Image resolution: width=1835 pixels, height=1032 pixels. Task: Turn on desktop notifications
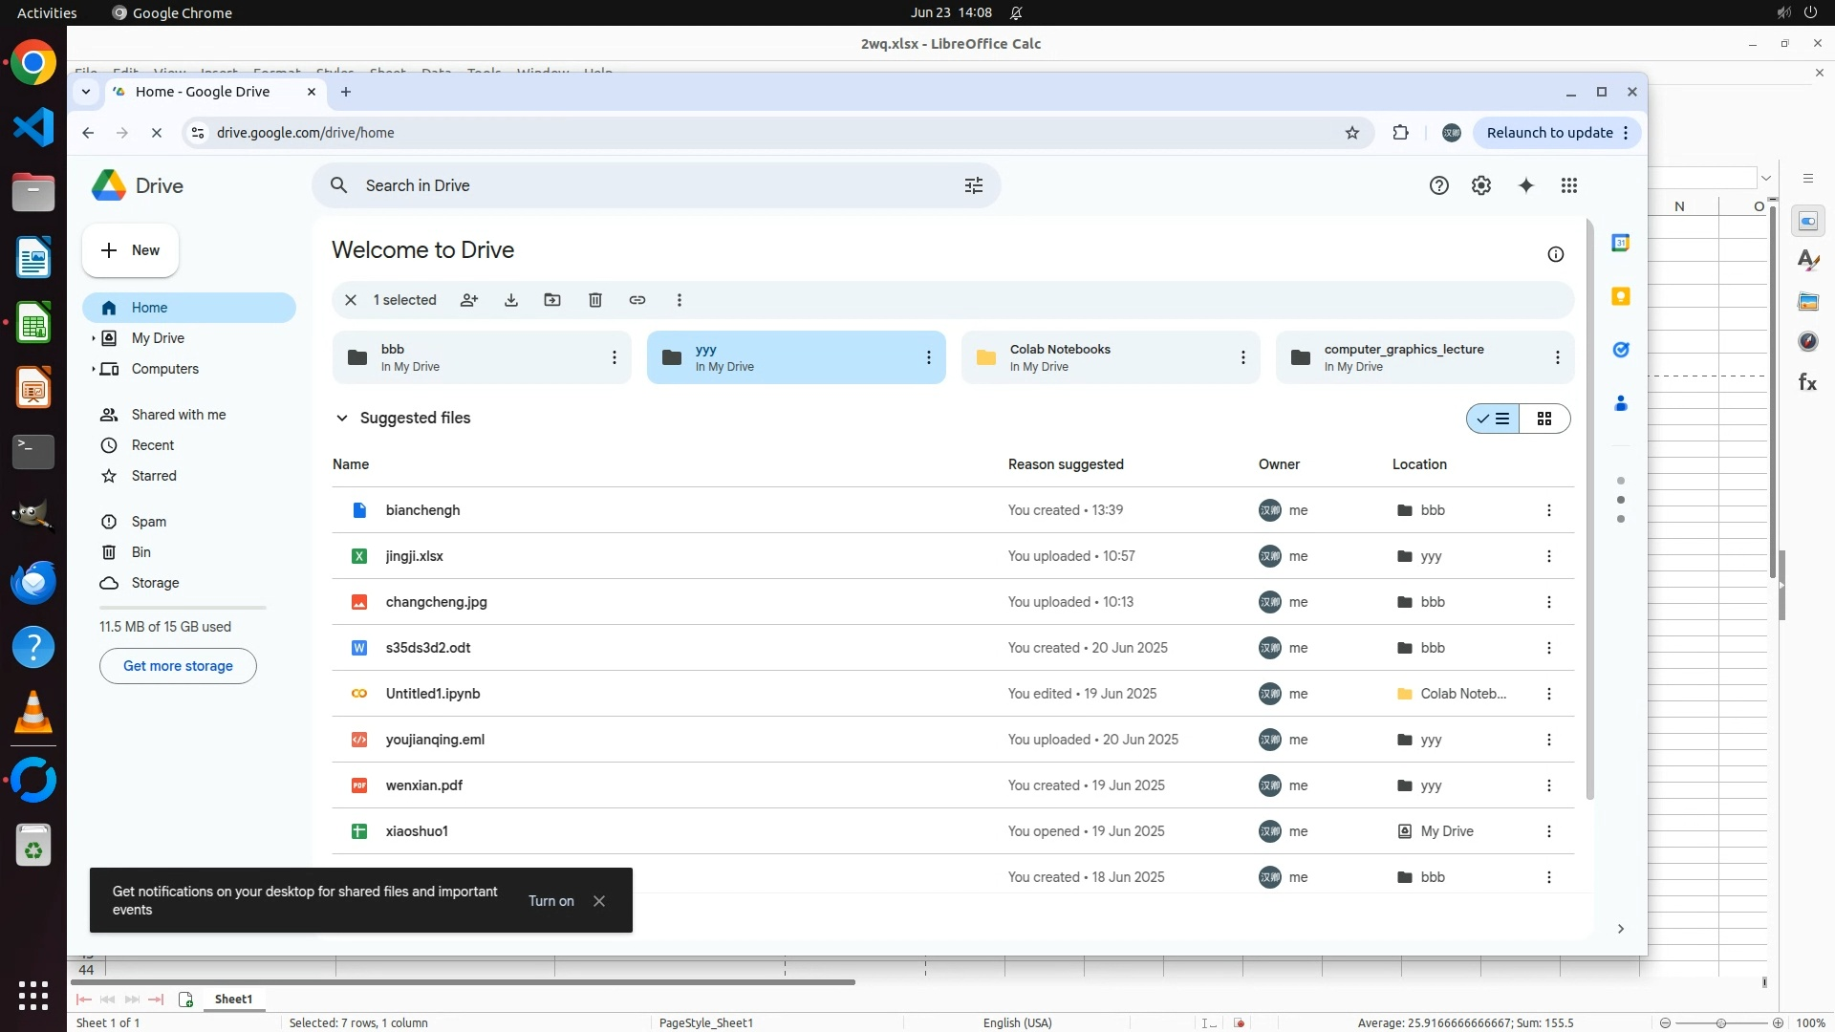(551, 901)
